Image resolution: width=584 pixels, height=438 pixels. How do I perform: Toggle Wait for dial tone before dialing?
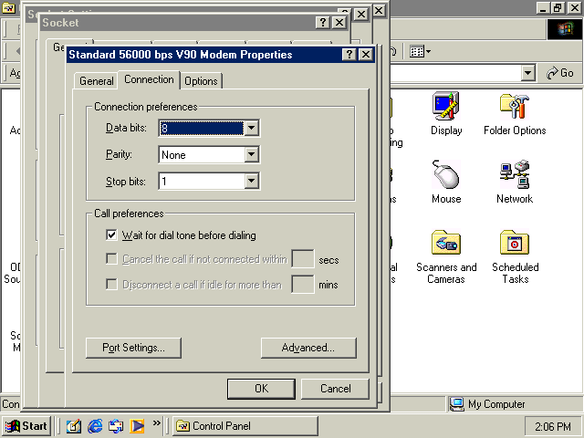[111, 235]
